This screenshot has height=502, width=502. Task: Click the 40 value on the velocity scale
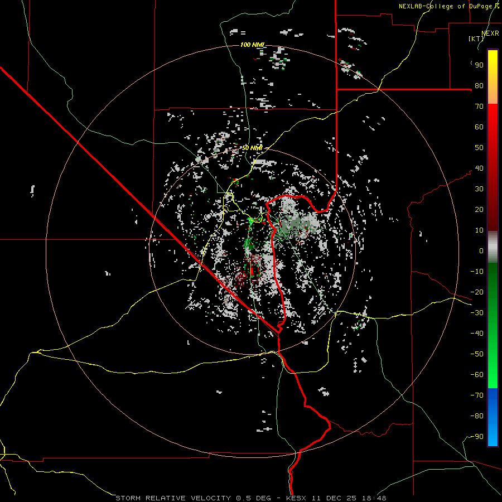click(x=479, y=168)
